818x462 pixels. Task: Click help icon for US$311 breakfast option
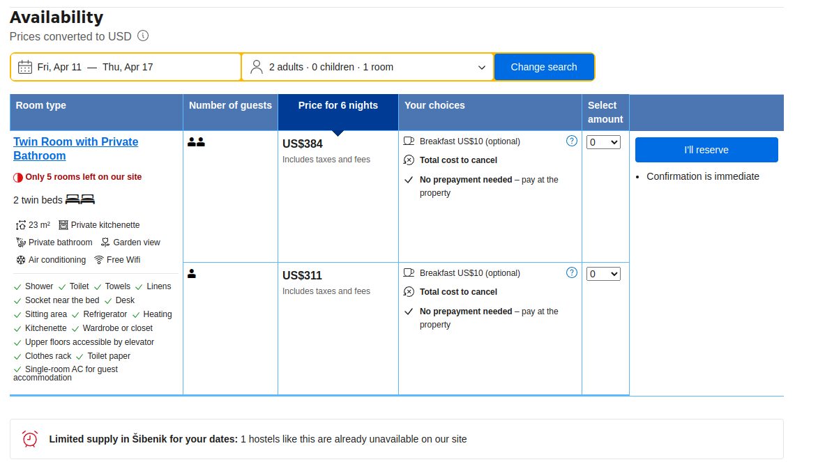click(572, 272)
